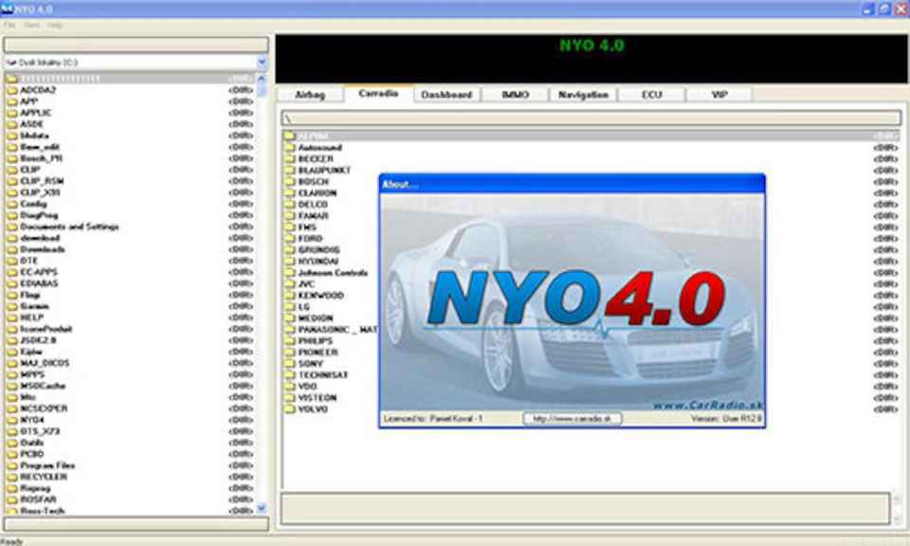Click the Johnson Controls folder name
The width and height of the screenshot is (910, 546).
pos(333,273)
